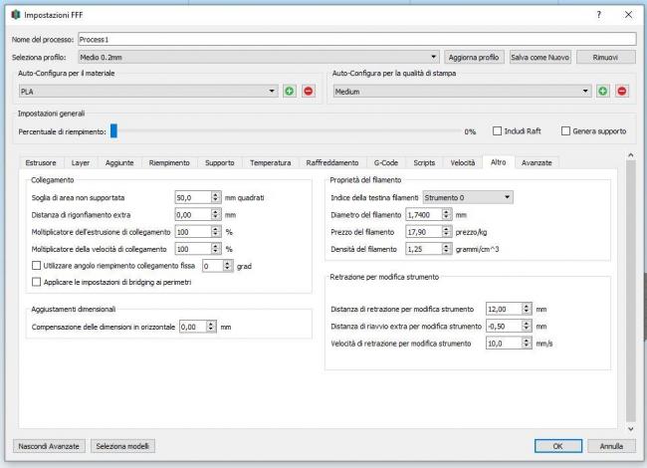Check Applicare le impostazioni di bridging ai perimetri
Viewport: 647px width, 468px height.
[x=37, y=282]
